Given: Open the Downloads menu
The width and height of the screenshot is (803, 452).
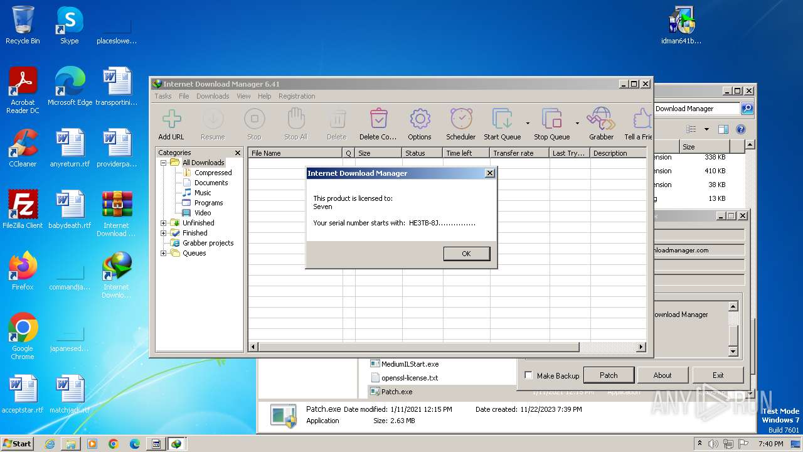Looking at the screenshot, I should (x=213, y=96).
